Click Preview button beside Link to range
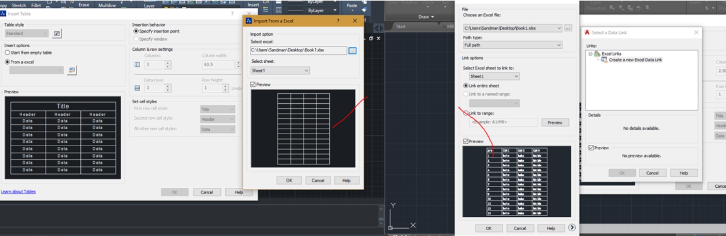This screenshot has width=726, height=236. point(555,123)
